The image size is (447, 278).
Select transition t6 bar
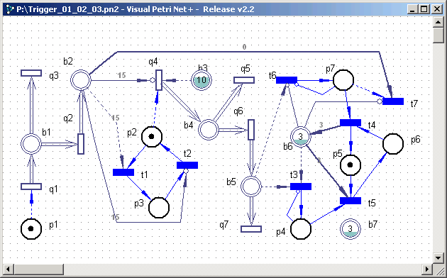[287, 80]
